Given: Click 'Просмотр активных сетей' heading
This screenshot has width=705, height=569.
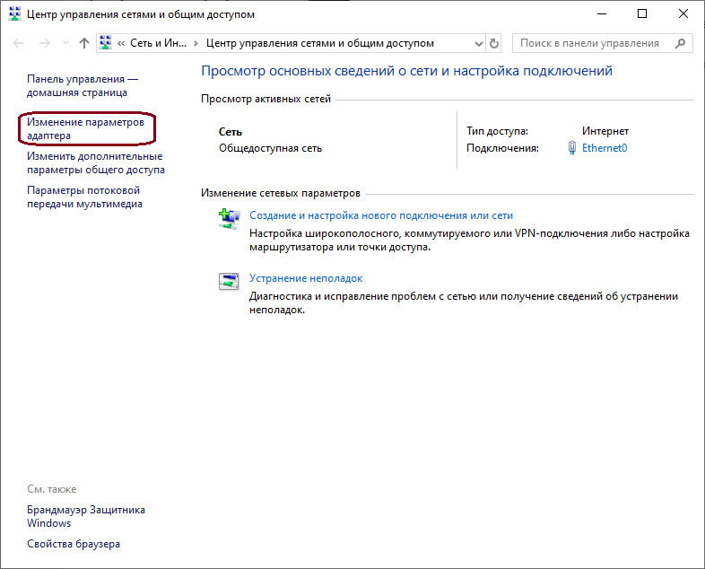Looking at the screenshot, I should pos(265,99).
